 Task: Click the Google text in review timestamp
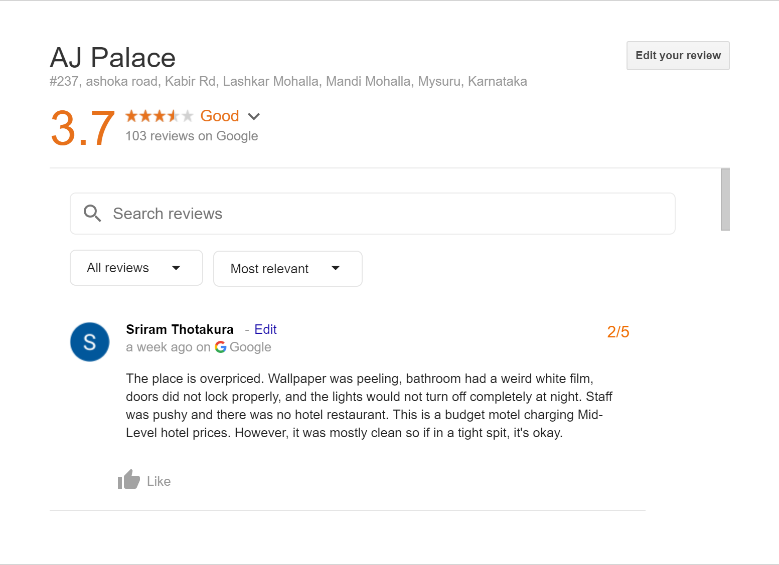(250, 347)
